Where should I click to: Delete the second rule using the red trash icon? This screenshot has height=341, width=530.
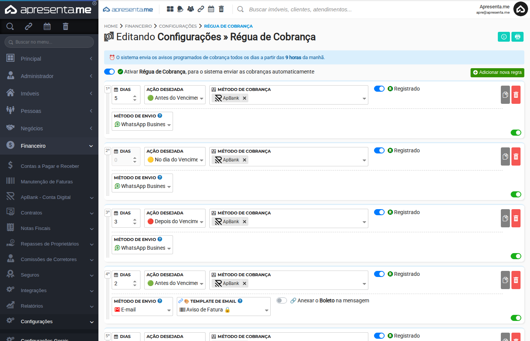pyautogui.click(x=516, y=156)
